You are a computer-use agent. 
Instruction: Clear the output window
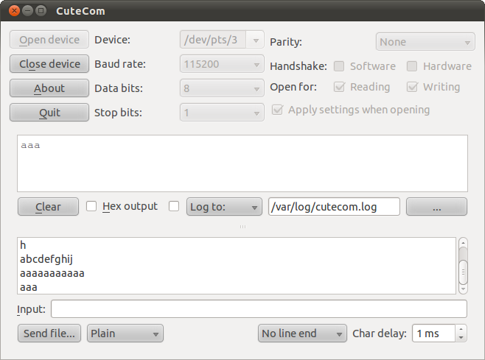48,207
